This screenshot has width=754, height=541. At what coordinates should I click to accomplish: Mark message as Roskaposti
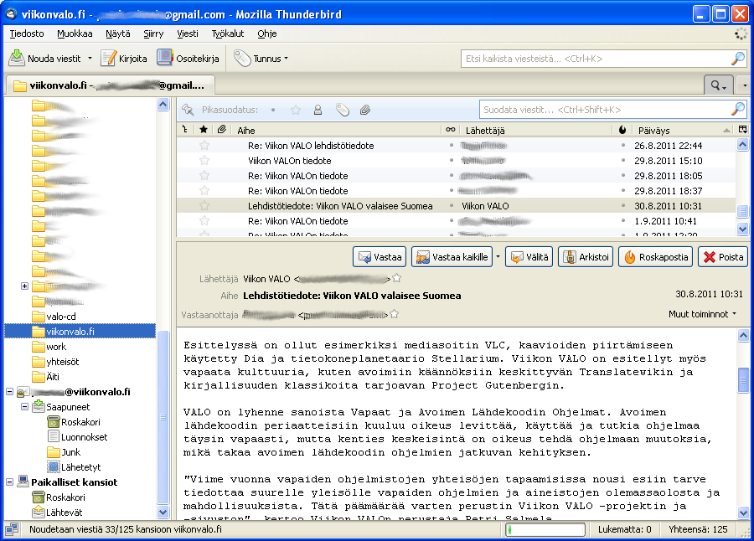coord(656,257)
